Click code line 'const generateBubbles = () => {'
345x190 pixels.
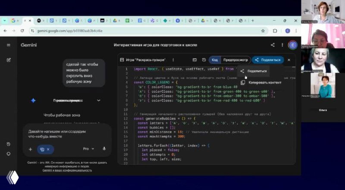tap(165, 118)
